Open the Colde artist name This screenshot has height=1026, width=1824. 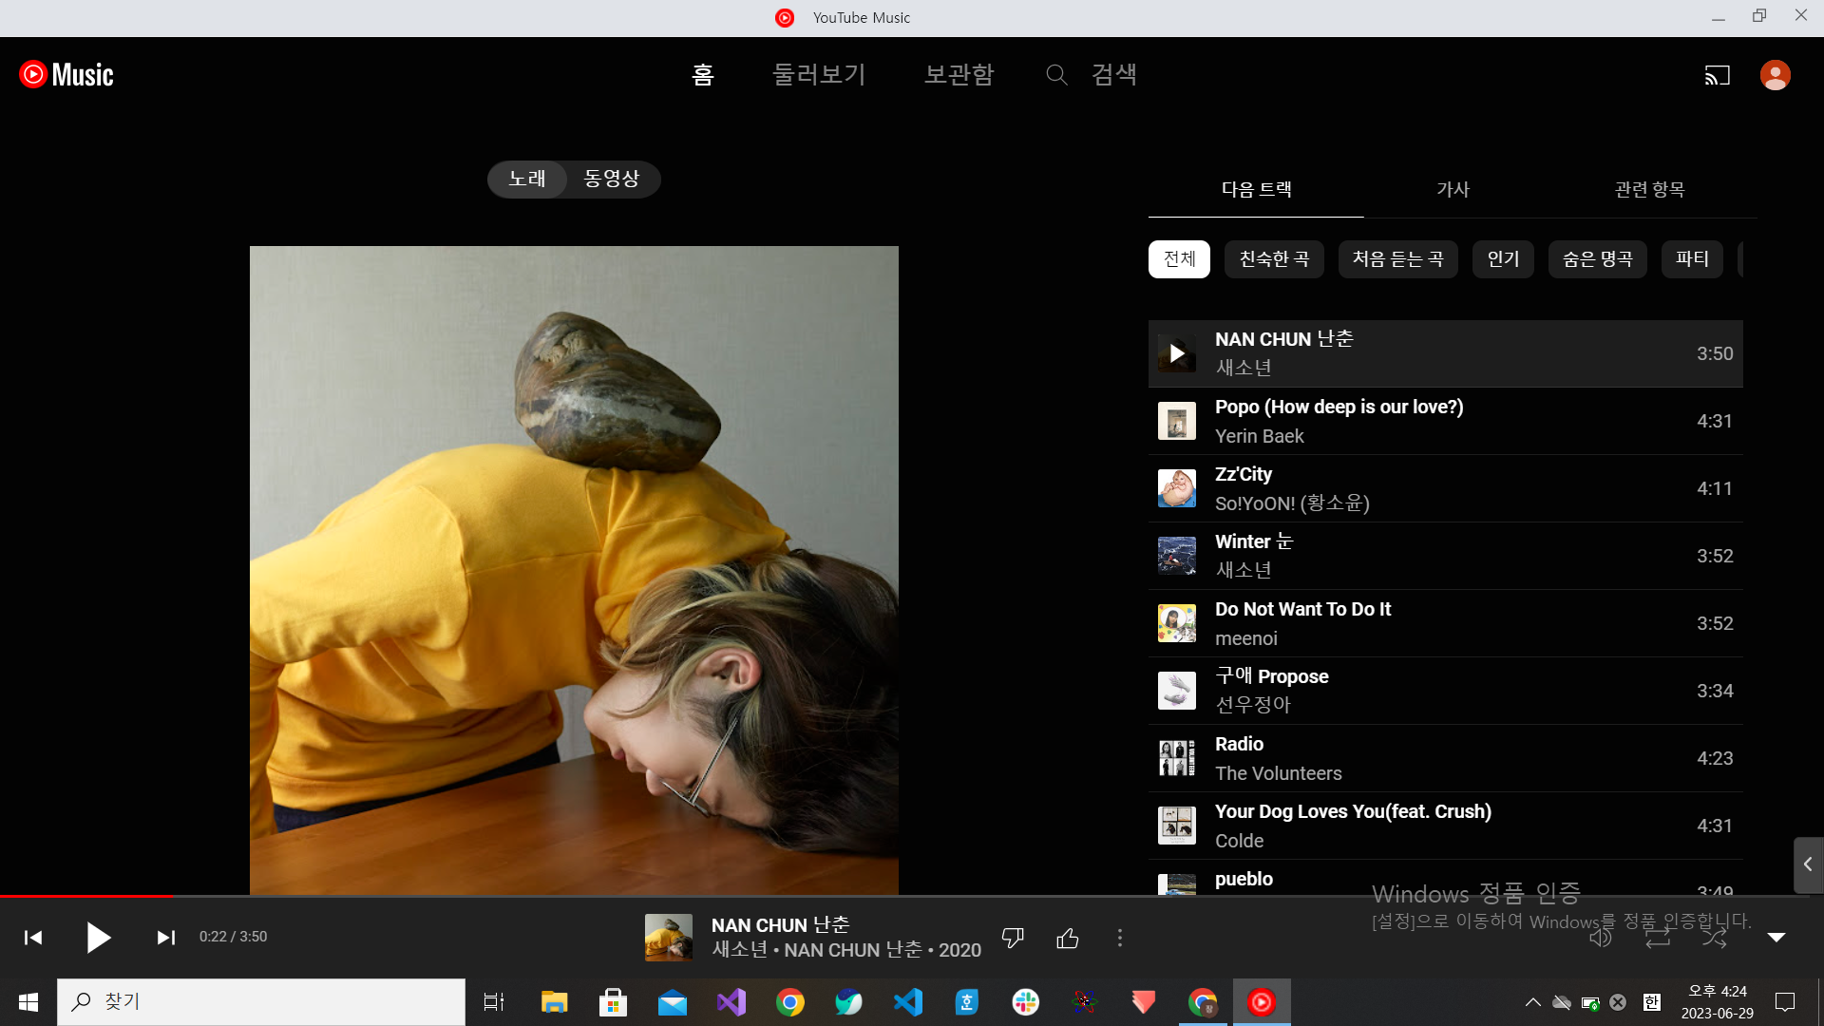click(1240, 841)
